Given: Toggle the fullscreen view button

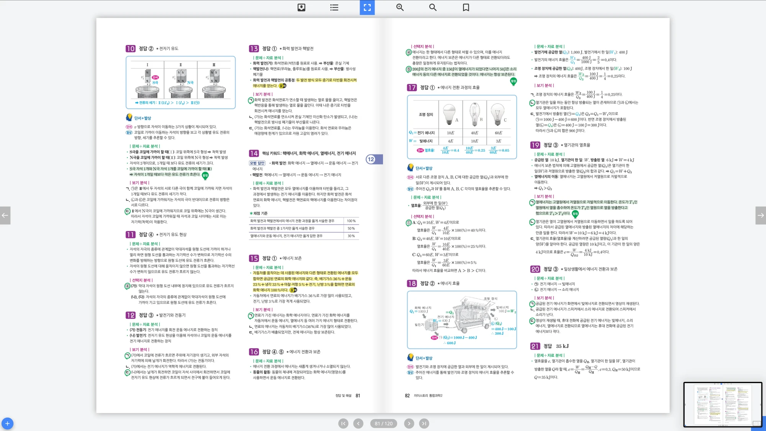Looking at the screenshot, I should click(x=367, y=7).
